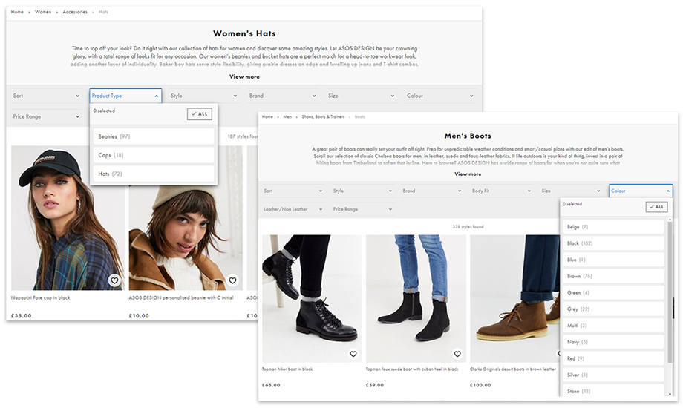The width and height of the screenshot is (683, 408).
Task: Save the Napapijri Fase cap with heart icon
Action: [x=114, y=280]
